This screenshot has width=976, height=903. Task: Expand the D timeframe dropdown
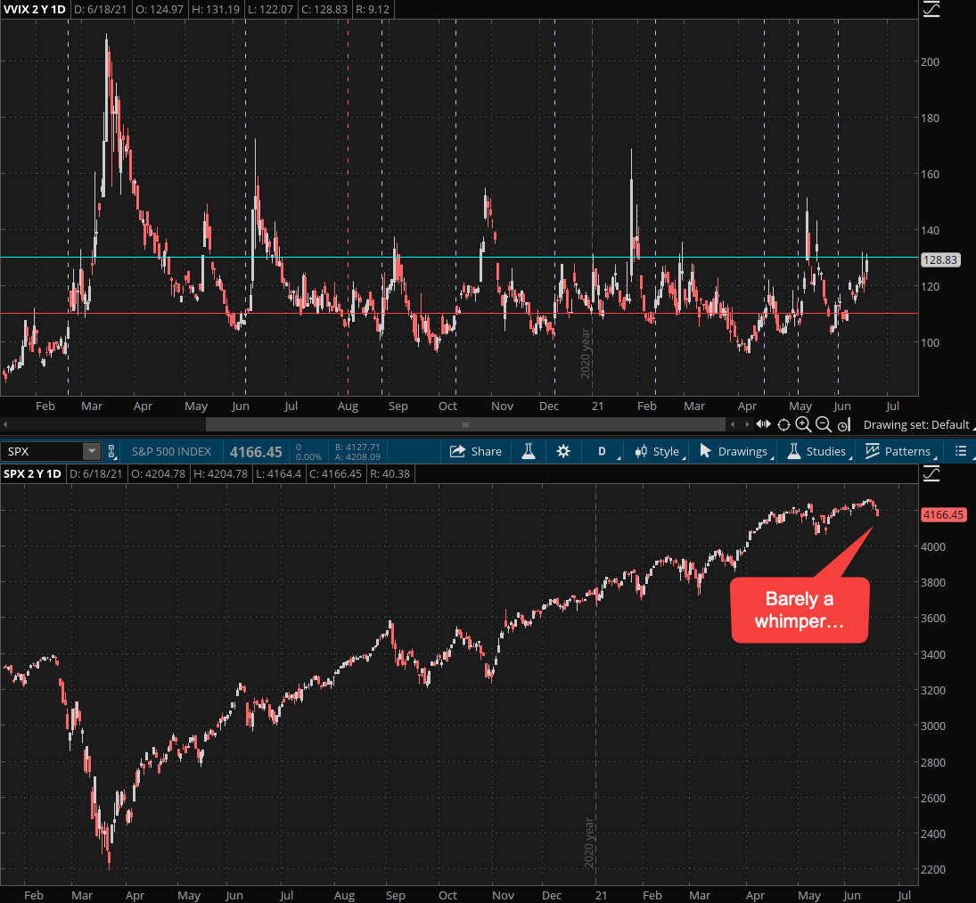pyautogui.click(x=602, y=451)
